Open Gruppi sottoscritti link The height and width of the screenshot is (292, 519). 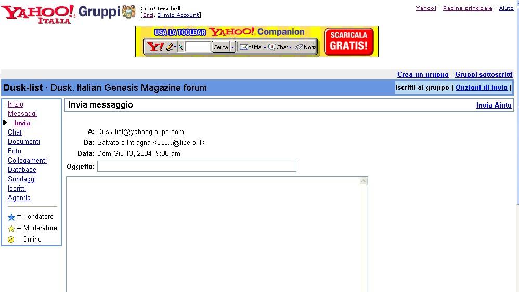pos(484,74)
